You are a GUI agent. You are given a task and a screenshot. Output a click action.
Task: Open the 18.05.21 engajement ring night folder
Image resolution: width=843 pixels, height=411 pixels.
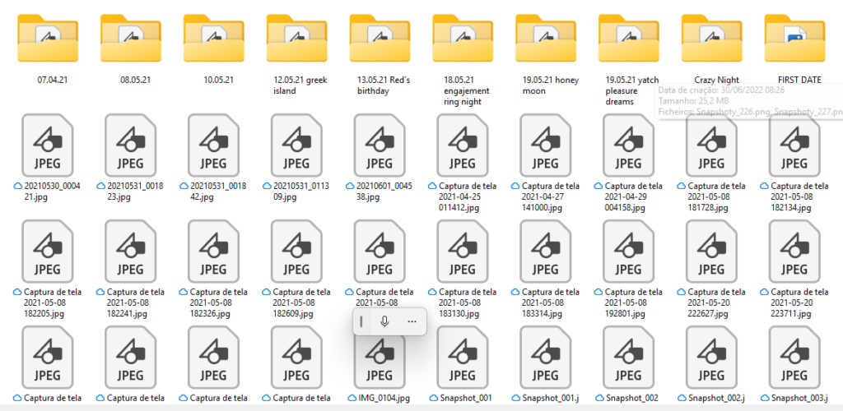coord(463,38)
